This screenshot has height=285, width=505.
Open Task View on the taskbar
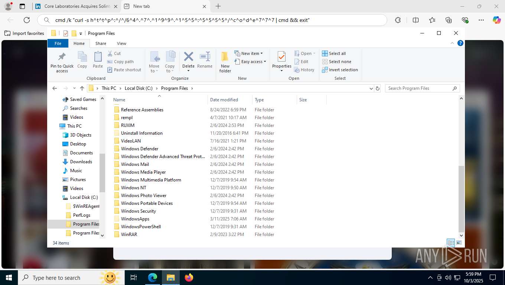134,278
